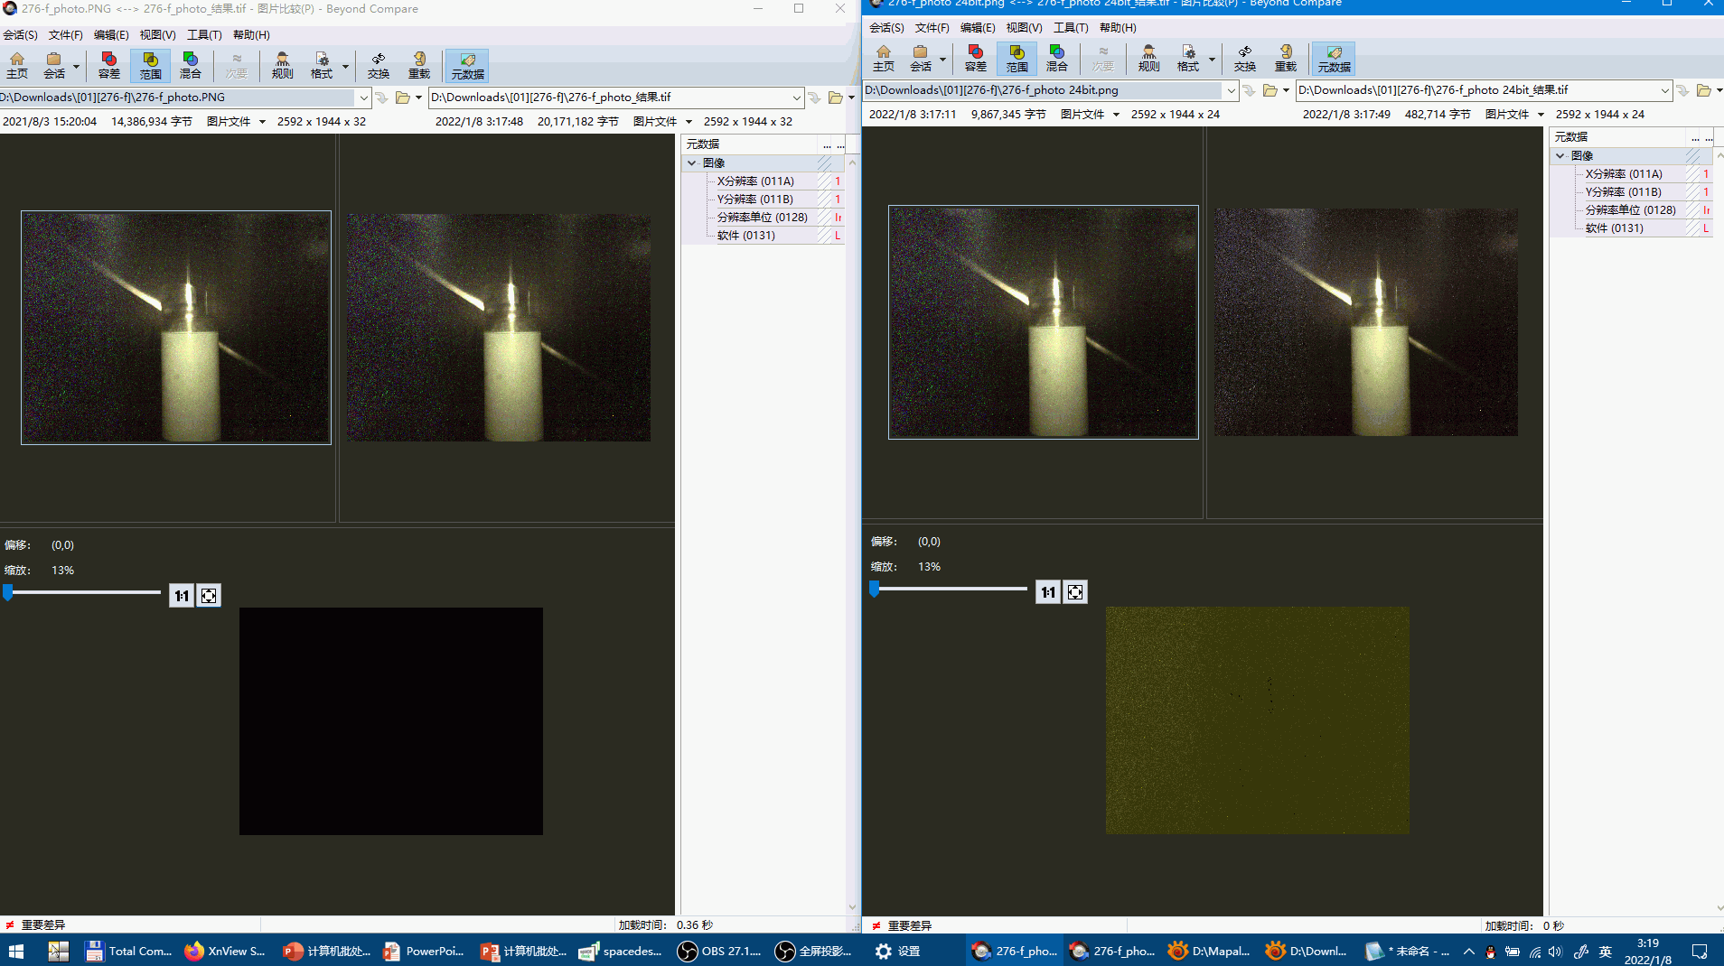Toggle 范围 (Range) view mode in right window

(1017, 58)
